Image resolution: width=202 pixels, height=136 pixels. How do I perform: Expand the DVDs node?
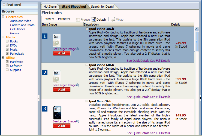click(7, 45)
